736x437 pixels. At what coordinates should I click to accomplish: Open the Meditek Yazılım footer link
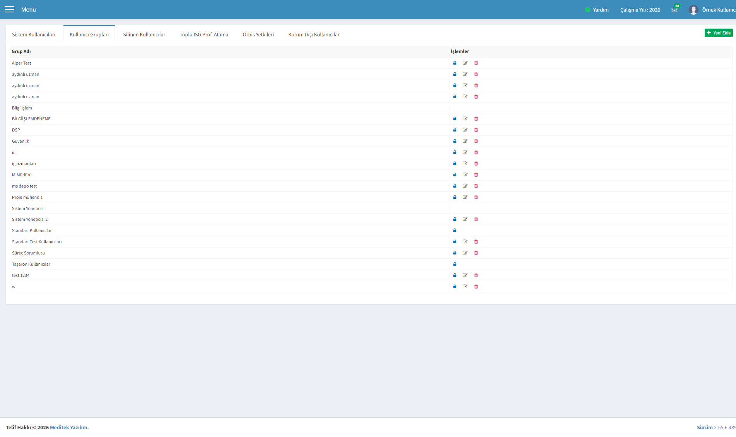point(68,427)
